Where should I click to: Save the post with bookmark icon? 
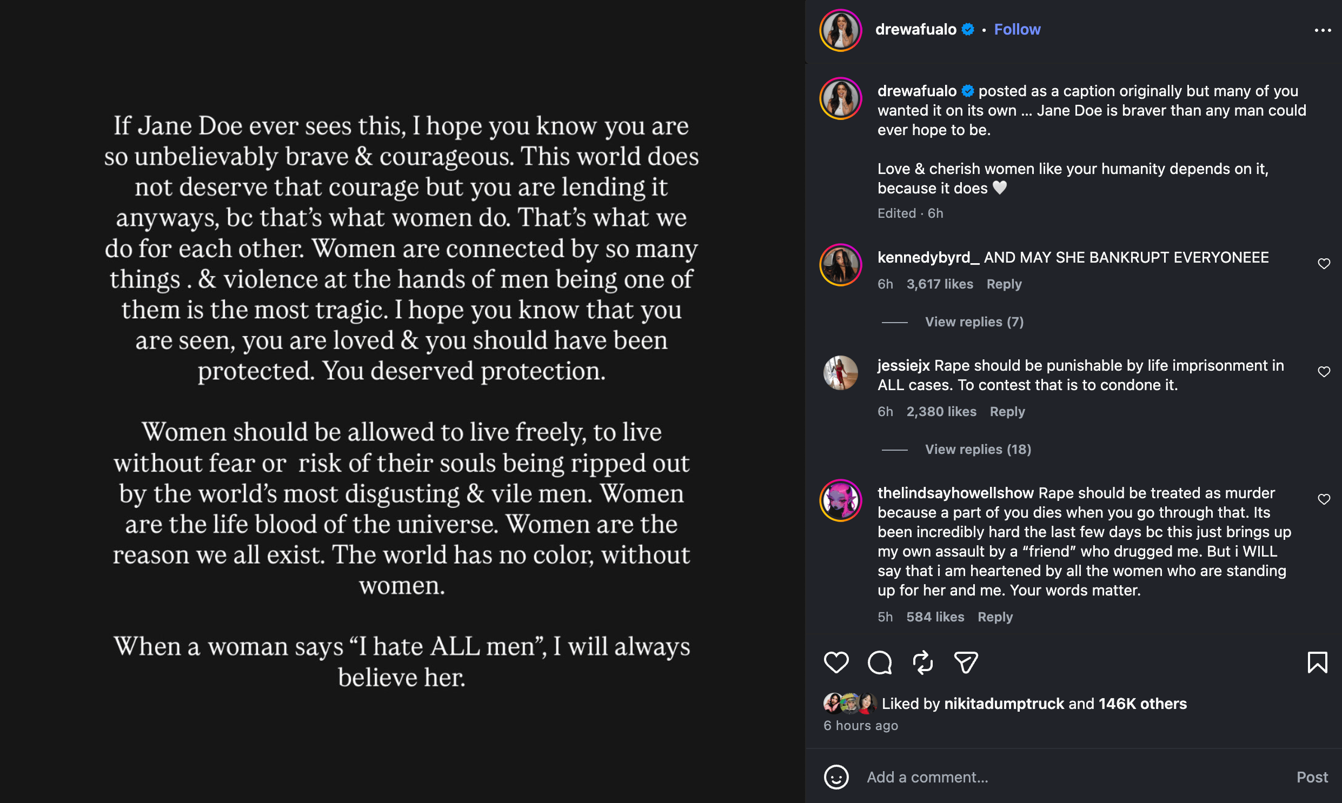click(1317, 663)
